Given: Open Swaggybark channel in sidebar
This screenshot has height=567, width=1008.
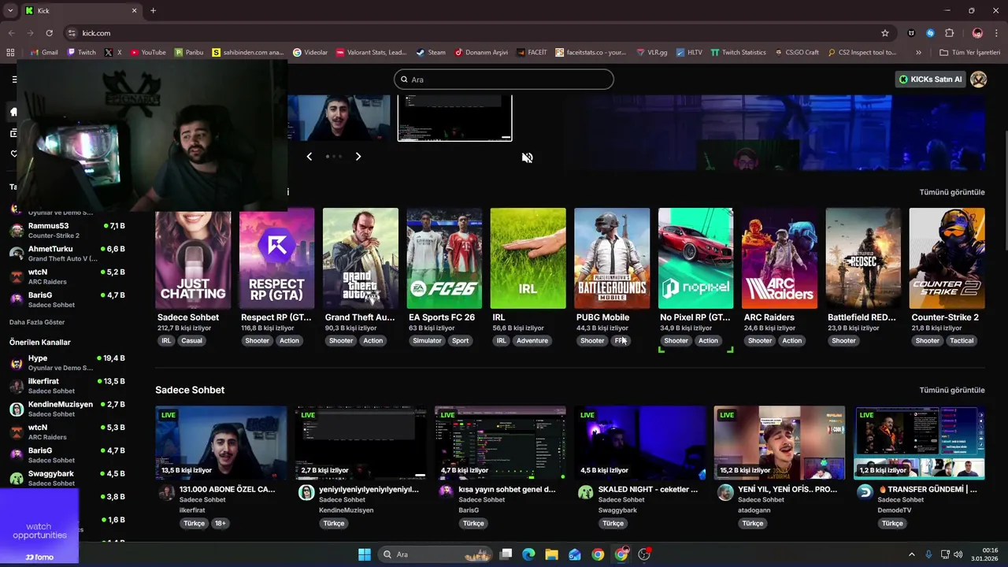Looking at the screenshot, I should [x=67, y=478].
